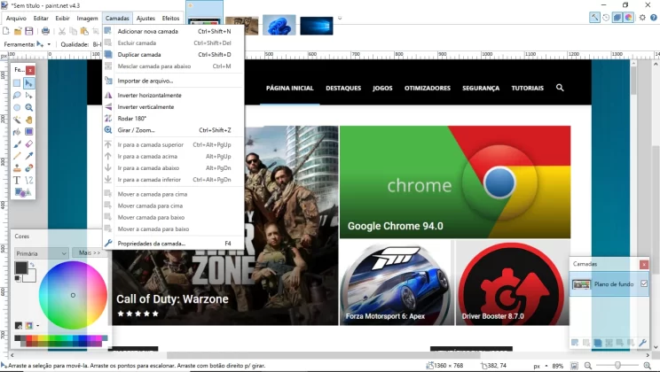Toggle the Colors window icon at top right
Image resolution: width=660 pixels, height=372 pixels.
pos(628,17)
